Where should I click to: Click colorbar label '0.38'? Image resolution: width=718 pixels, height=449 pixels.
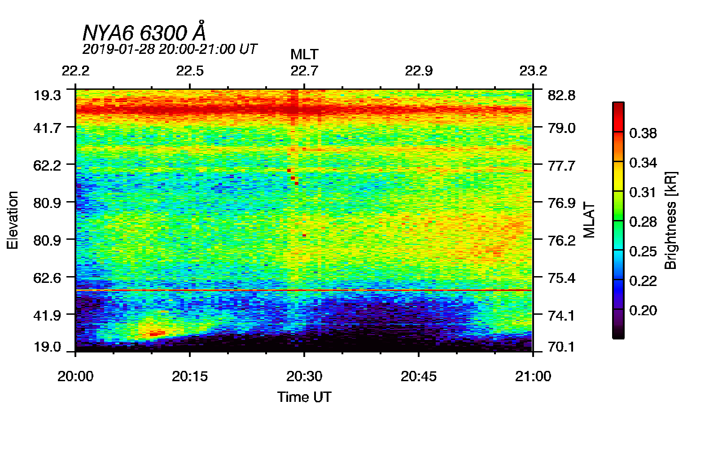point(643,133)
